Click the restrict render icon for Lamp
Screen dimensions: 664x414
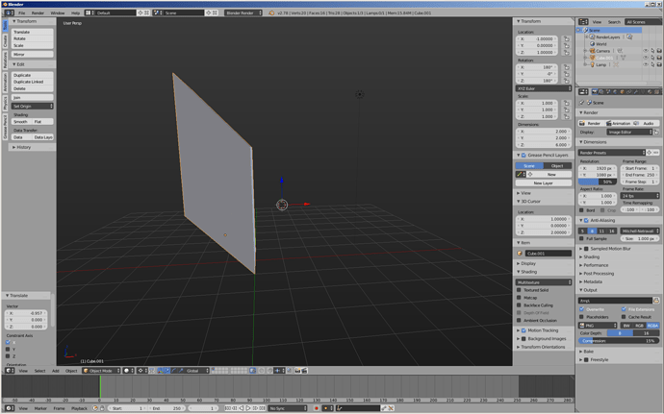[659, 64]
